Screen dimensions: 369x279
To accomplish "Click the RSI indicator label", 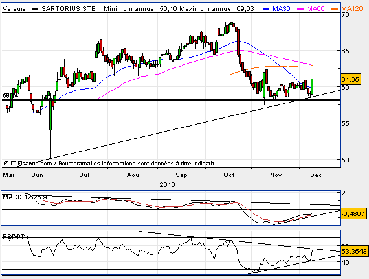I will click(x=13, y=236).
